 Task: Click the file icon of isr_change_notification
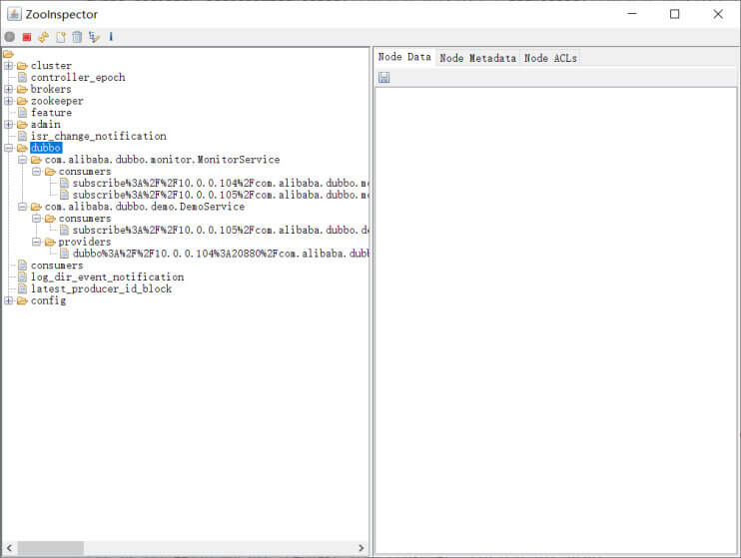[x=22, y=136]
